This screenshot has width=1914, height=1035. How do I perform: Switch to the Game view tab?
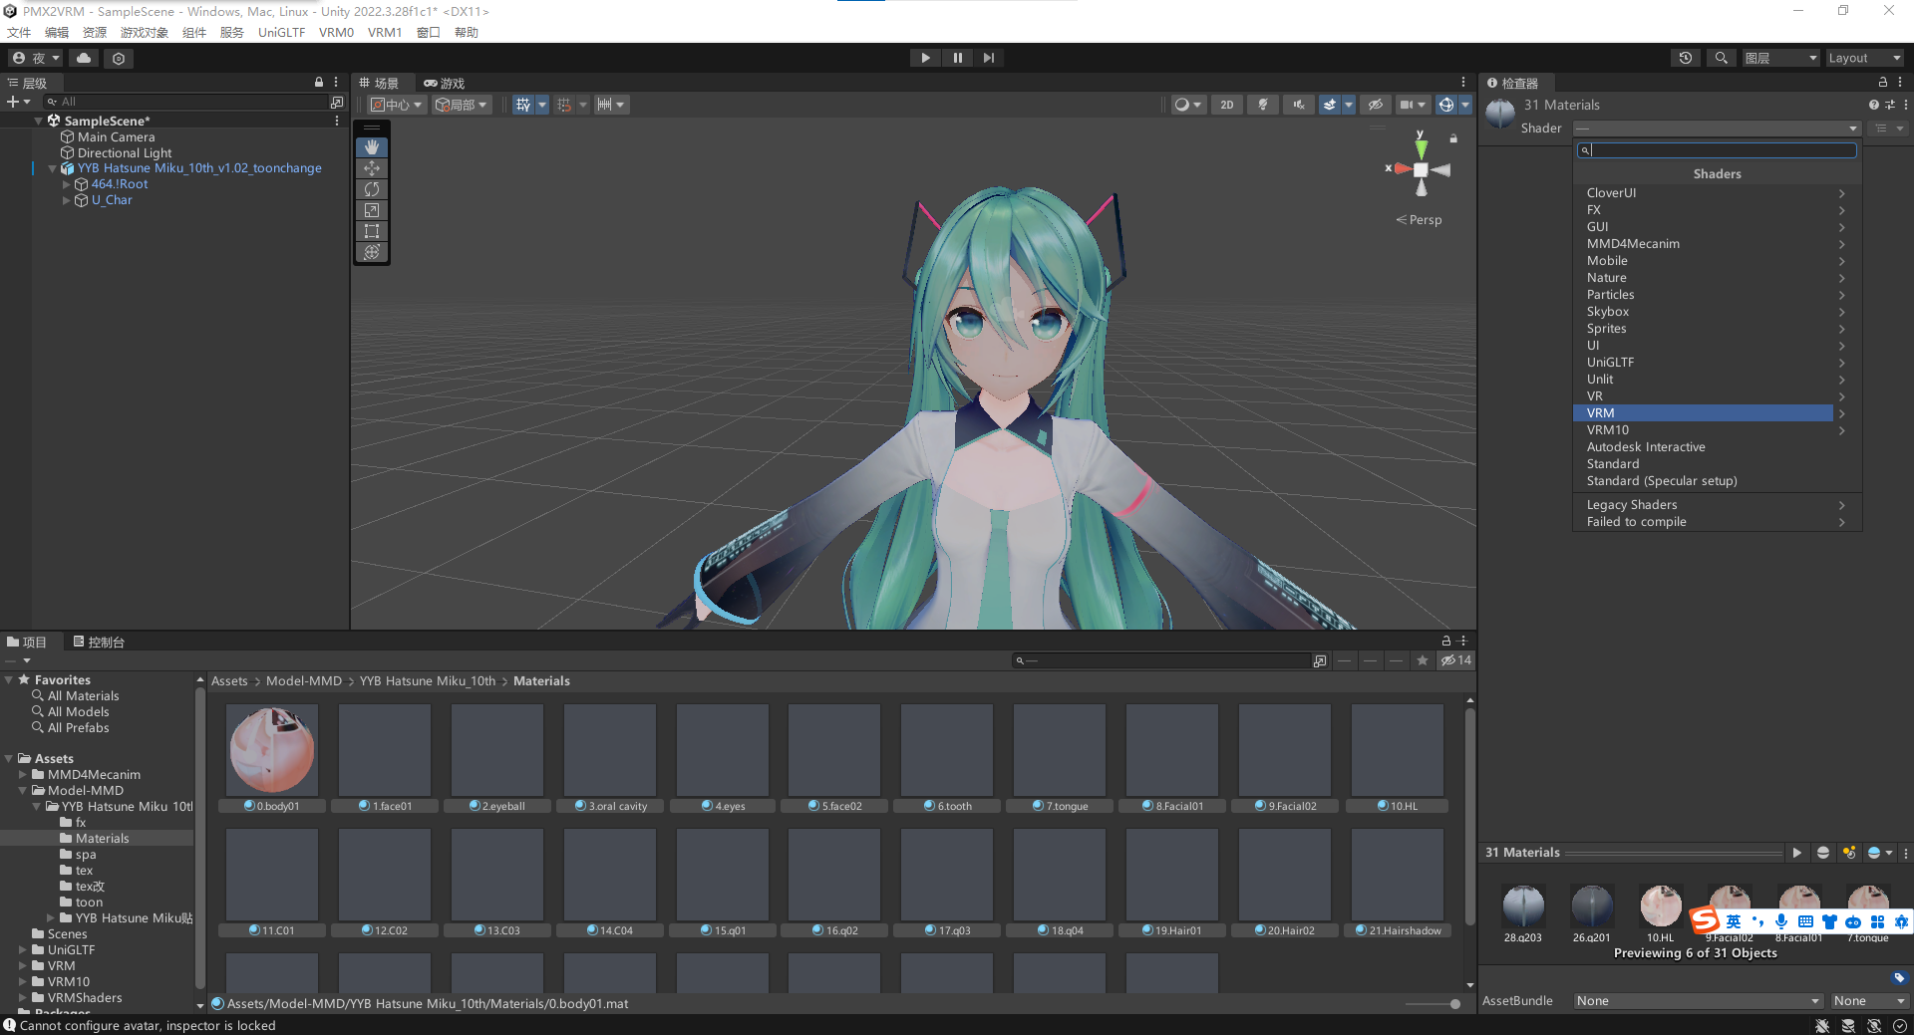(445, 84)
